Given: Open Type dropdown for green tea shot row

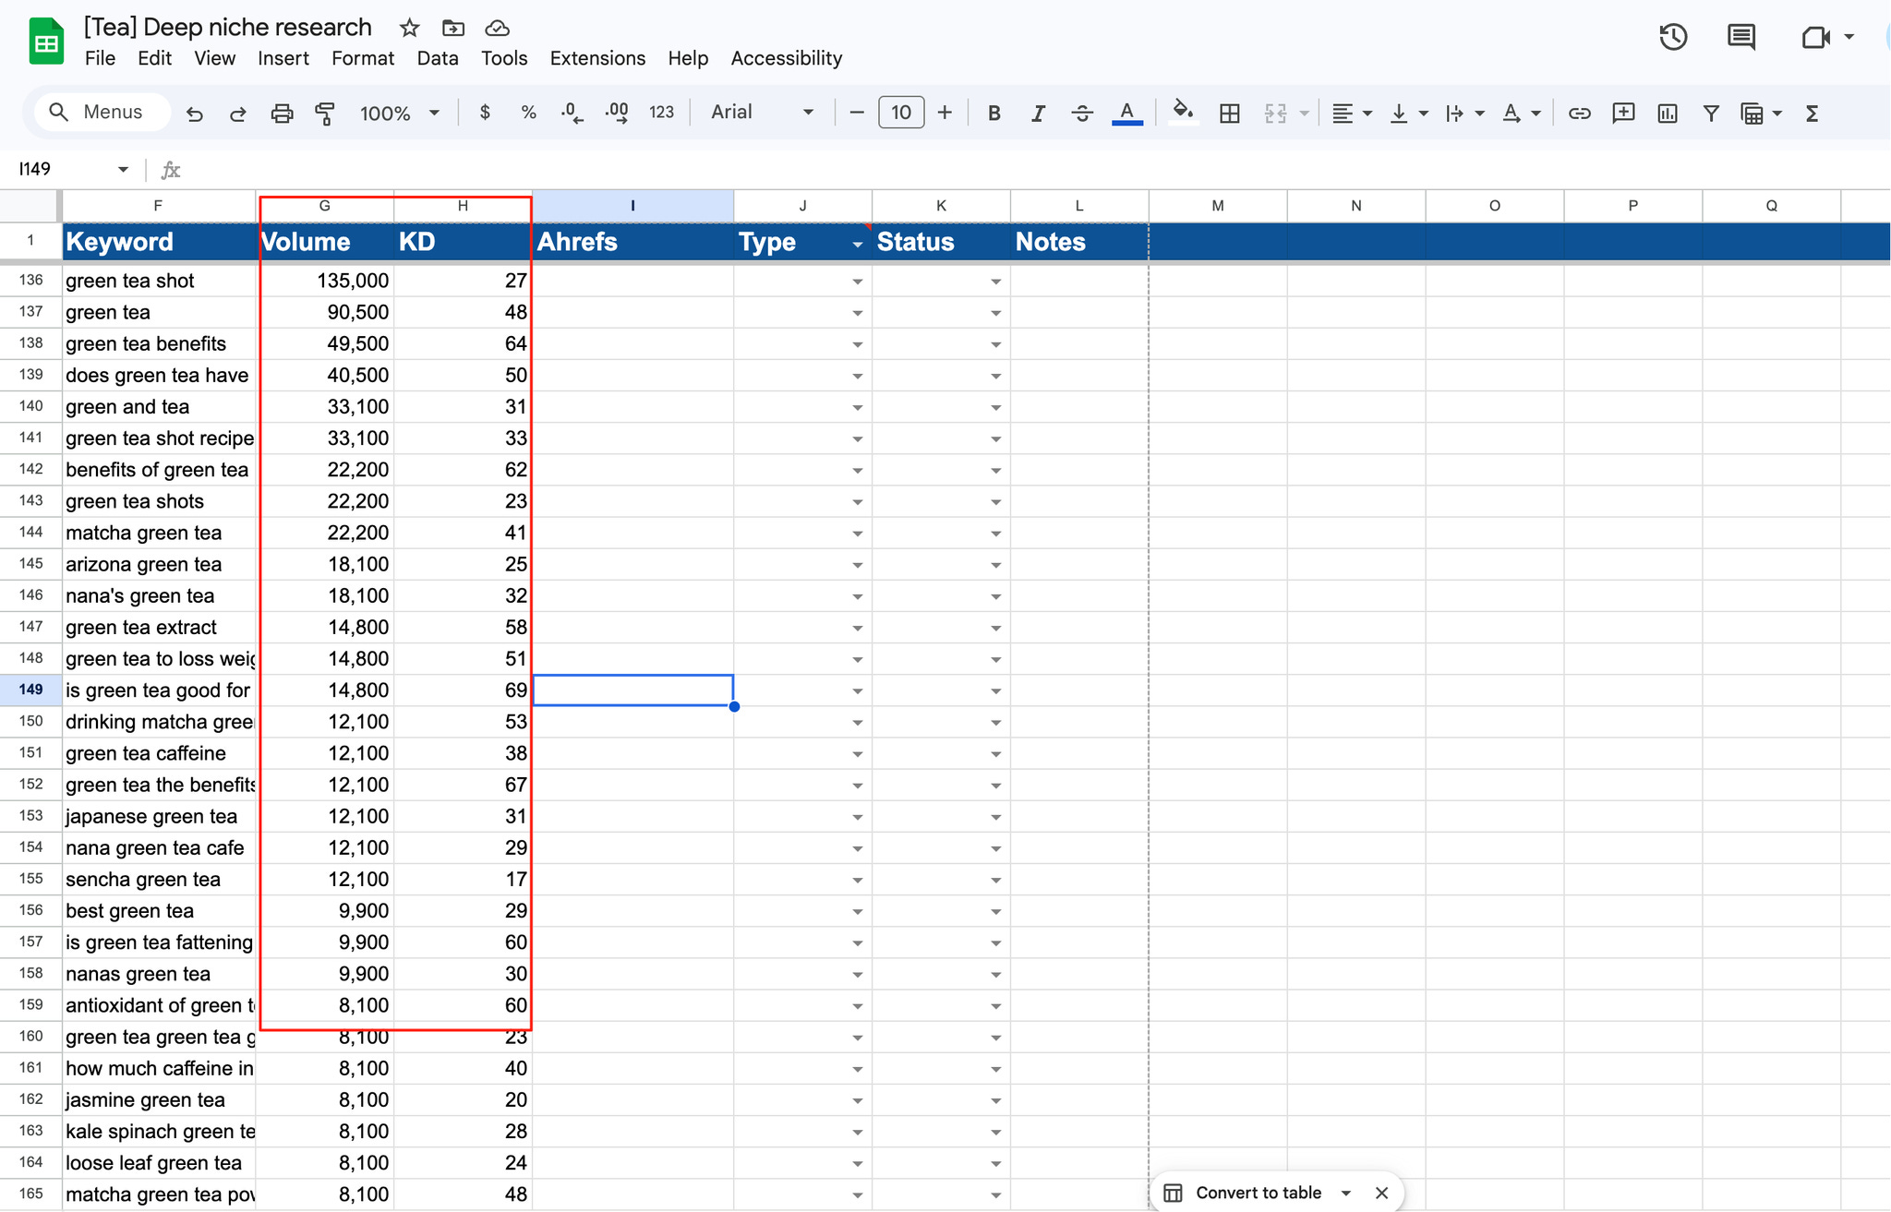Looking at the screenshot, I should [857, 282].
